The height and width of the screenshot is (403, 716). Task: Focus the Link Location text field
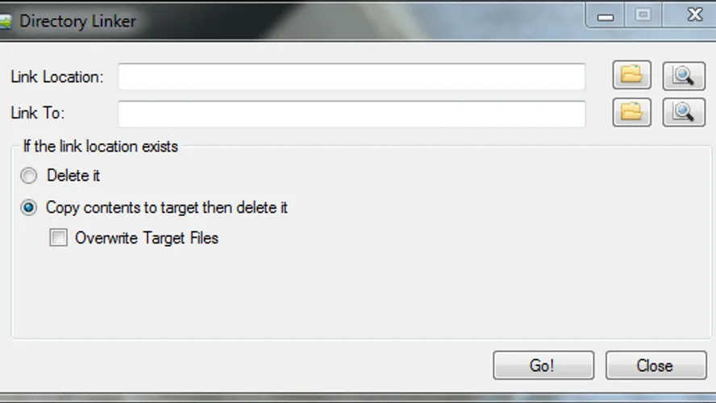coord(352,77)
